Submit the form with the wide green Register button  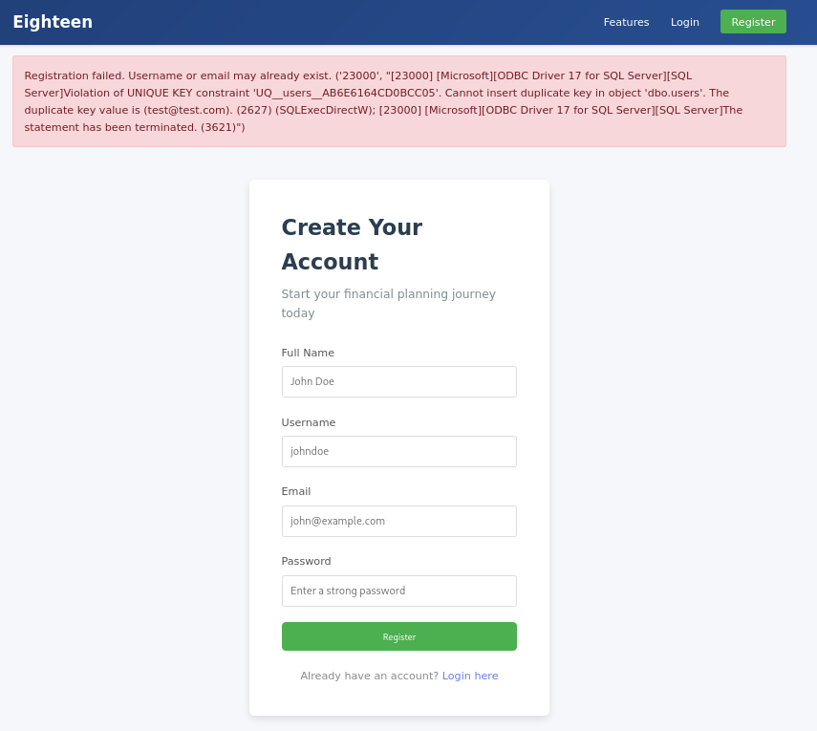tap(398, 636)
